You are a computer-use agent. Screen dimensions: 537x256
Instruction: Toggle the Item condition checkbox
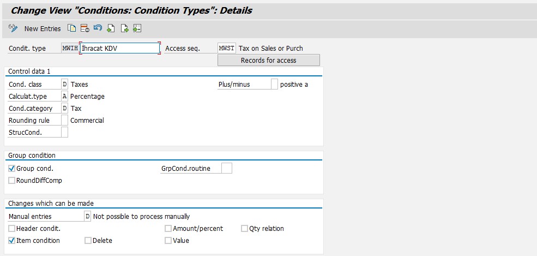click(12, 241)
